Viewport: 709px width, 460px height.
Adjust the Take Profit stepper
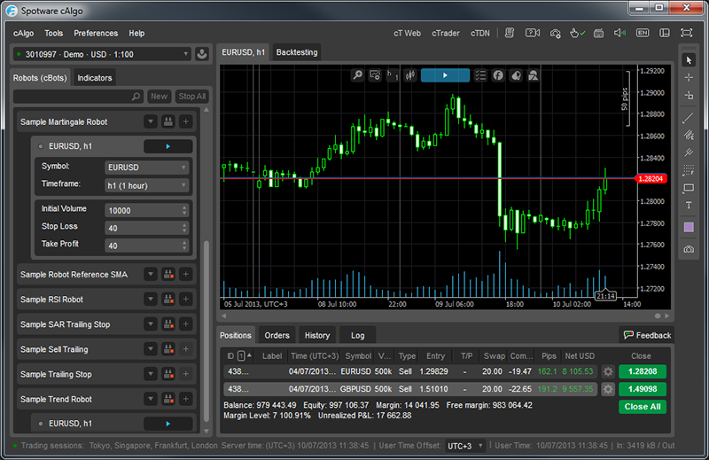pos(184,246)
